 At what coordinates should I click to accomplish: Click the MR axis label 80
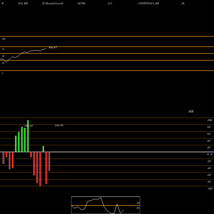[209, 127]
